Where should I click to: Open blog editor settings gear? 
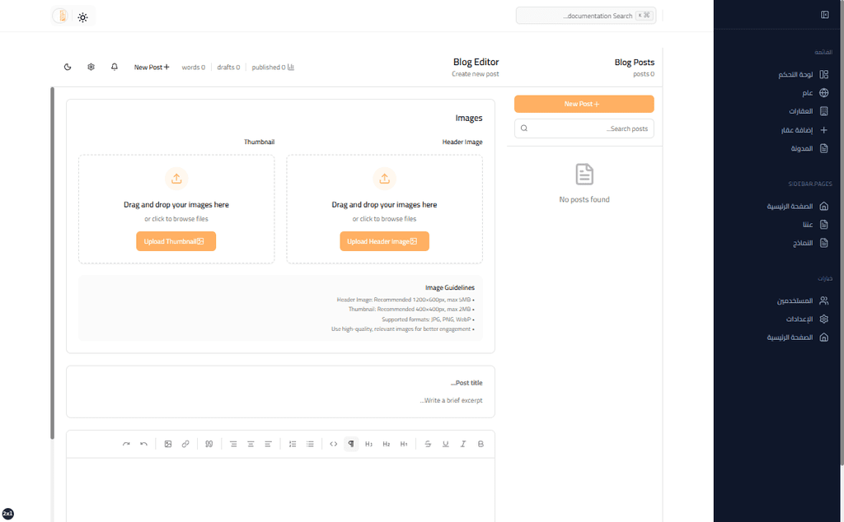(91, 68)
